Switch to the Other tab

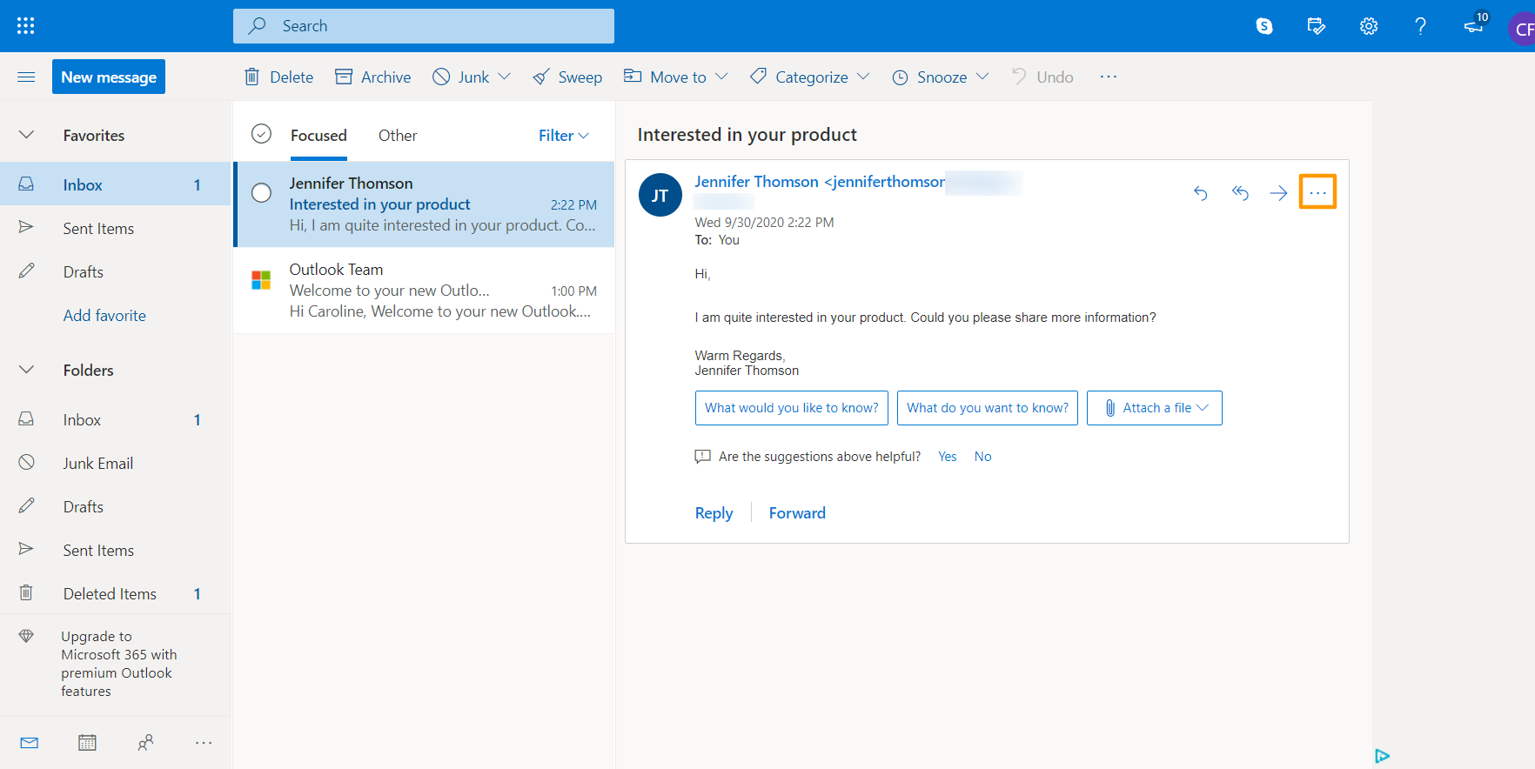(398, 136)
